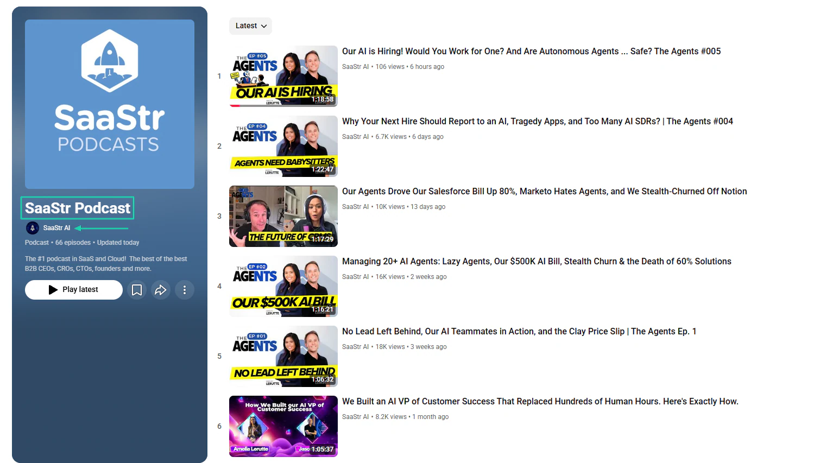Click the 1:22:47 duration badge
The image size is (820, 463).
(323, 169)
